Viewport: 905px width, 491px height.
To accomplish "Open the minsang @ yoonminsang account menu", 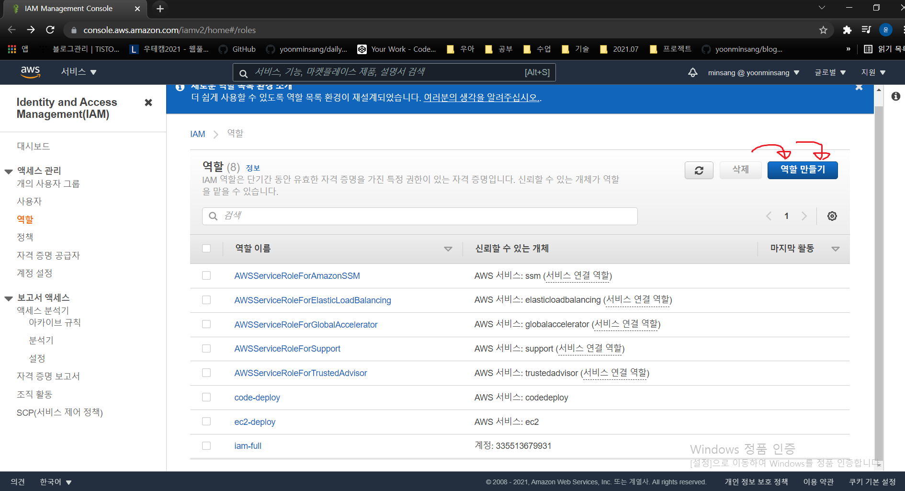I will point(754,72).
